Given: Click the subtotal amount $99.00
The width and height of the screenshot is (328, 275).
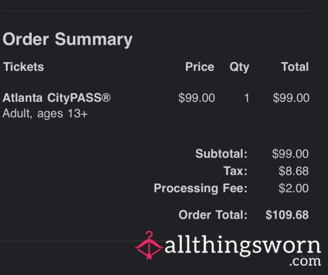Looking at the screenshot, I should click(290, 153).
